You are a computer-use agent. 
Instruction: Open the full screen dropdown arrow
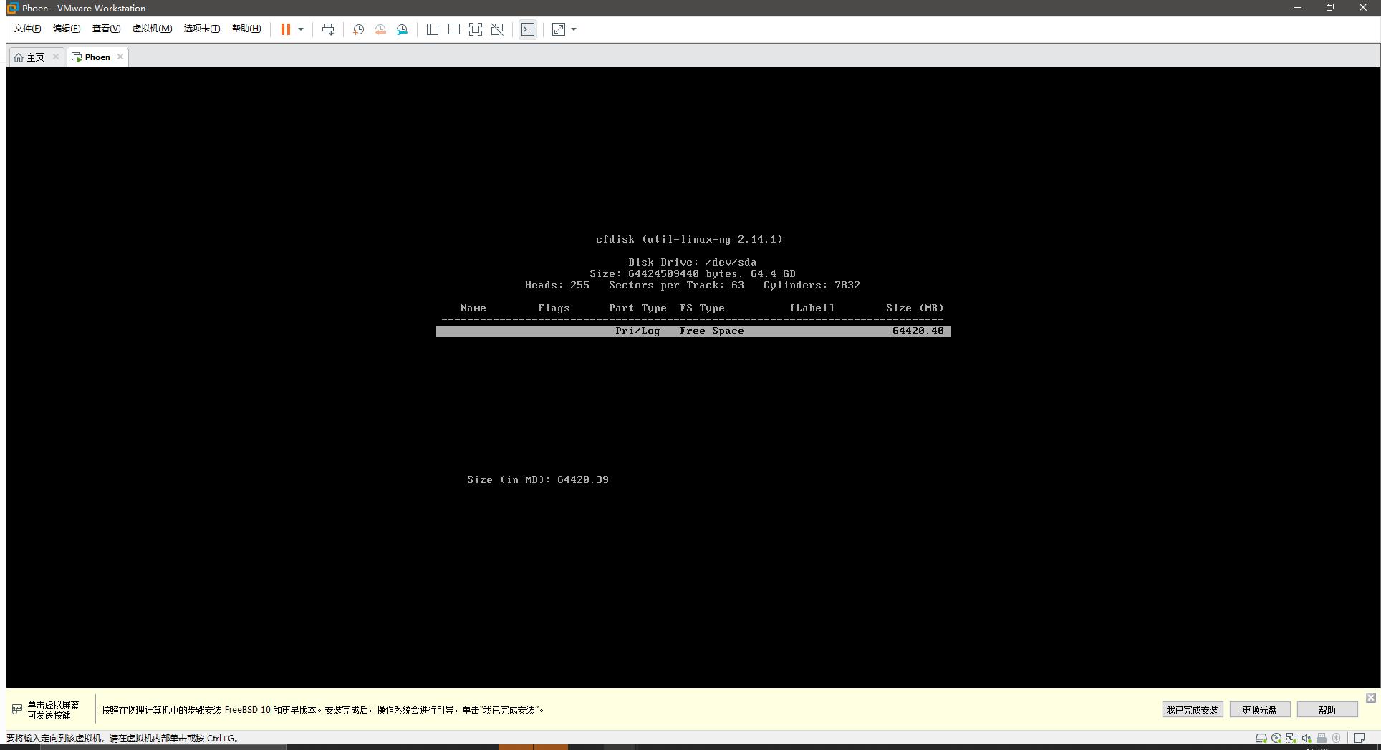click(x=572, y=29)
